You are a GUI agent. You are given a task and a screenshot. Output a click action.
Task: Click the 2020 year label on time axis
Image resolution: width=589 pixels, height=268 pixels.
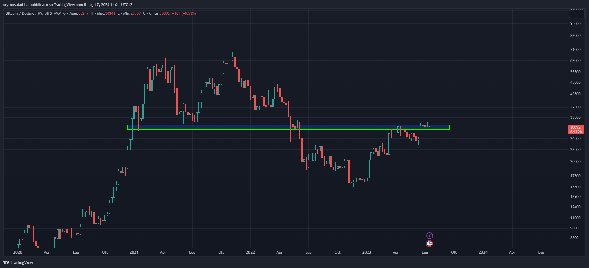click(18, 252)
